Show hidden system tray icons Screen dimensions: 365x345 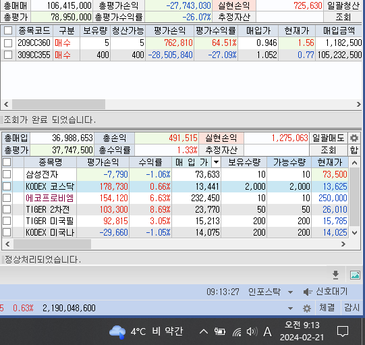[x=204, y=331]
